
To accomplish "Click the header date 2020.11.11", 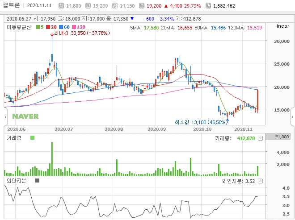I will pos(39,5).
